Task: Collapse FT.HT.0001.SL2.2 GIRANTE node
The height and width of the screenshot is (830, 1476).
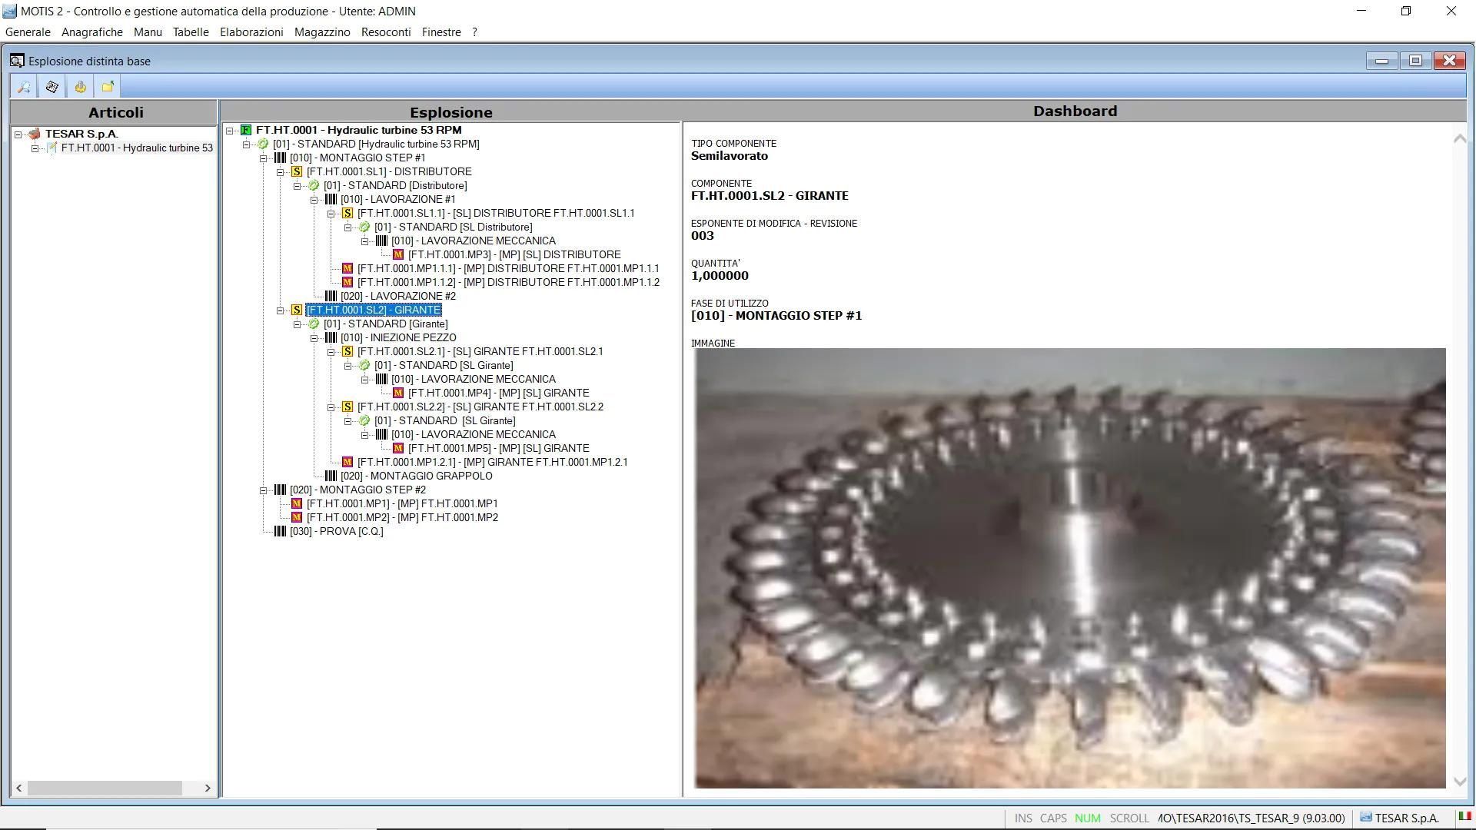Action: 331,407
